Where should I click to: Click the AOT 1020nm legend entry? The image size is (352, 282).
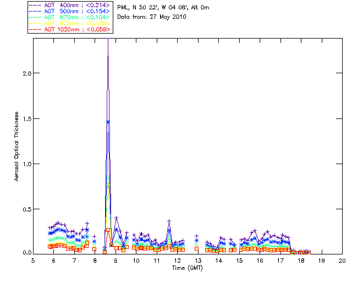[x=69, y=29]
